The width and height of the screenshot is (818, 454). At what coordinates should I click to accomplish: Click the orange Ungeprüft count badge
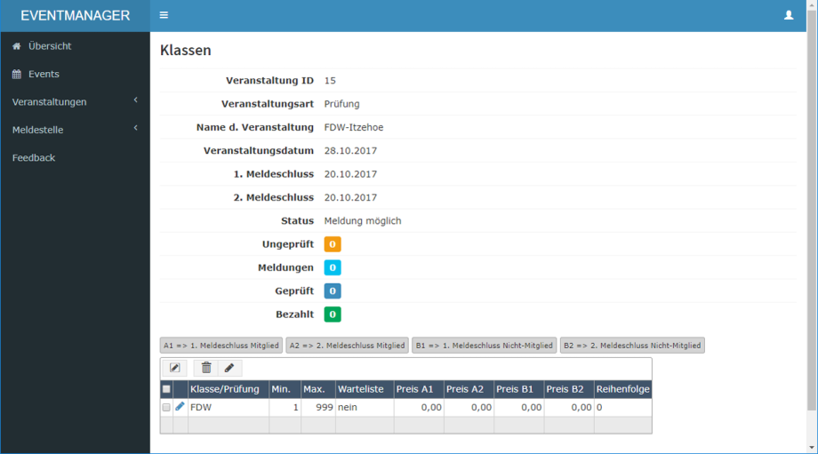(x=333, y=244)
